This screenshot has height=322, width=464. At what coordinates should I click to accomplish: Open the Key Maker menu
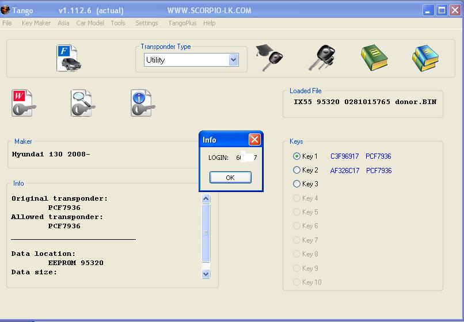coord(36,23)
